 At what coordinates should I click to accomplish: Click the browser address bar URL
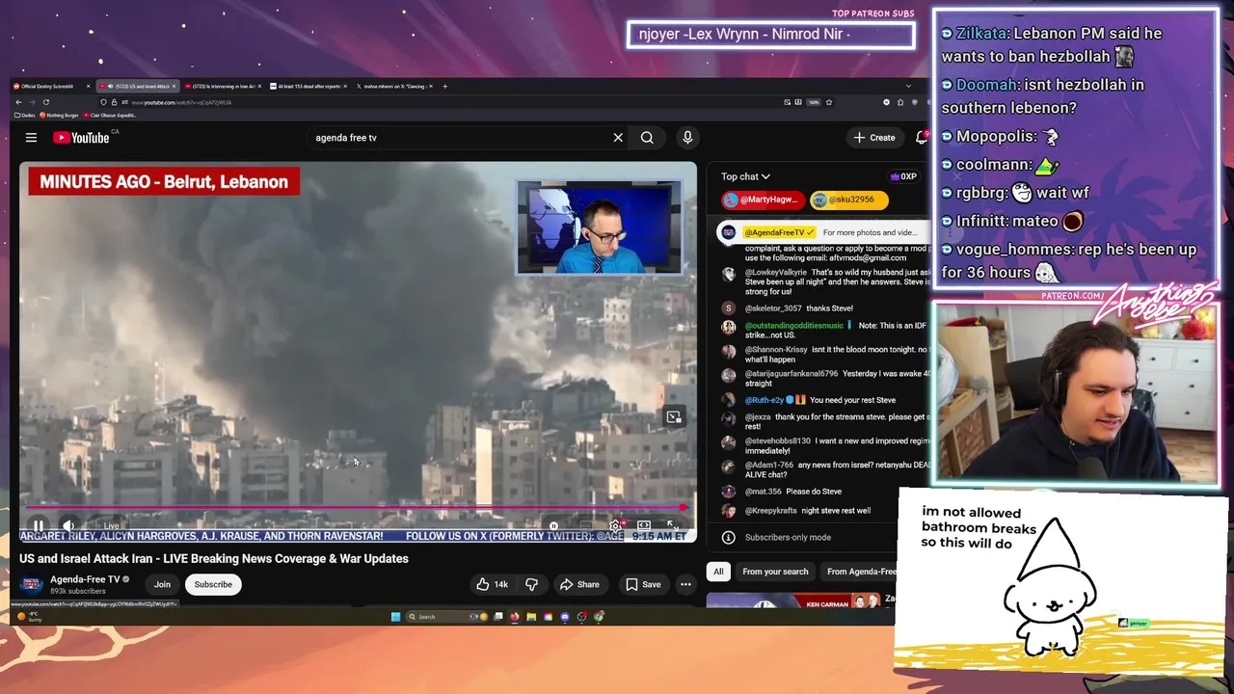pos(181,102)
